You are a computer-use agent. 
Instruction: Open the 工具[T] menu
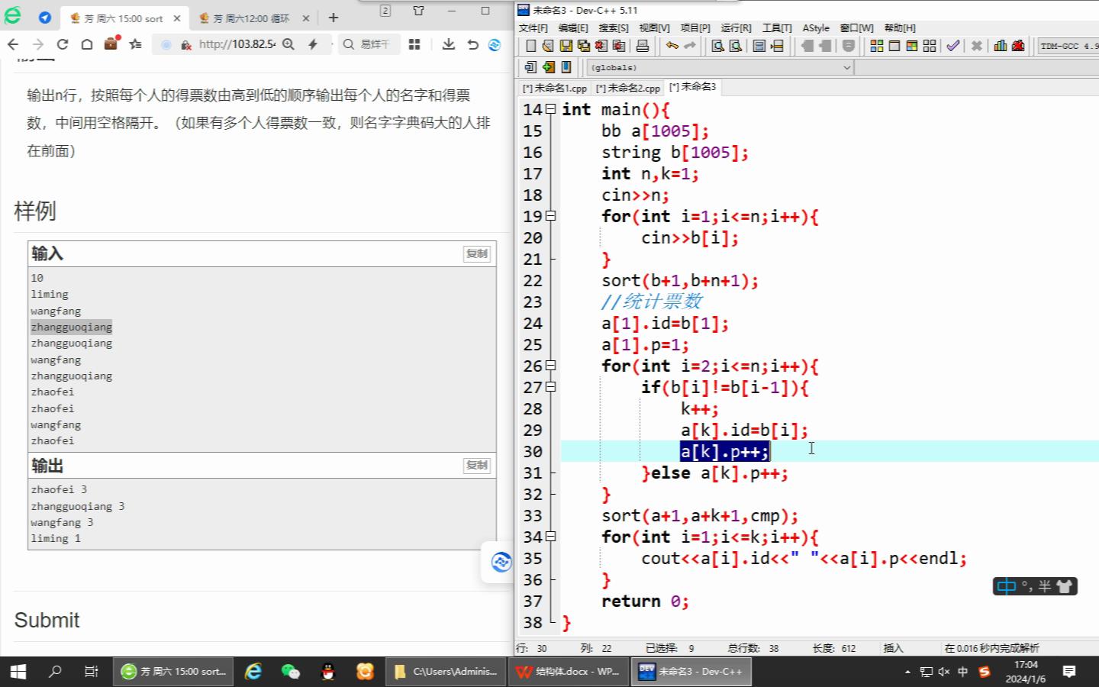point(777,27)
